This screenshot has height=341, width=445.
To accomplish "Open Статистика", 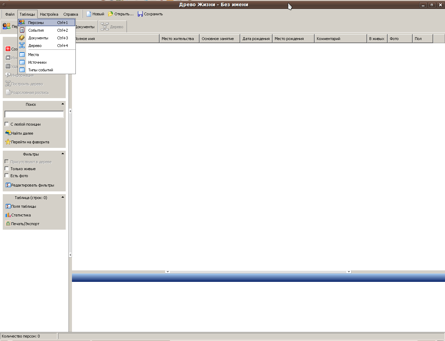I will click(x=18, y=215).
